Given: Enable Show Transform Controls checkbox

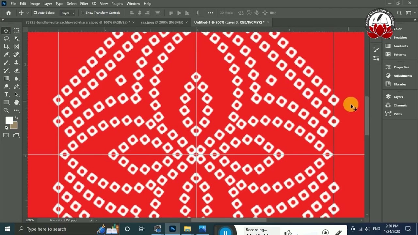Looking at the screenshot, I should tap(83, 13).
